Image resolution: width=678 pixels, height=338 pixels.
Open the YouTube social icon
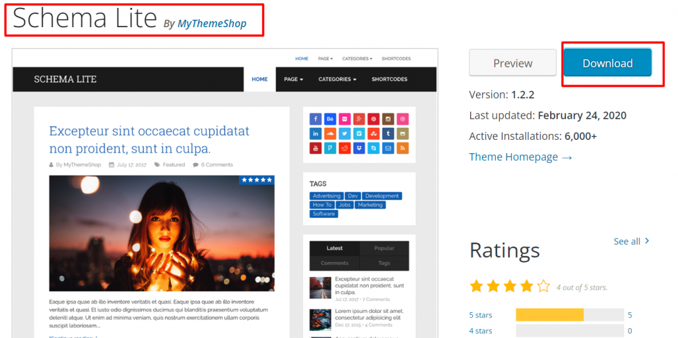pyautogui.click(x=316, y=148)
